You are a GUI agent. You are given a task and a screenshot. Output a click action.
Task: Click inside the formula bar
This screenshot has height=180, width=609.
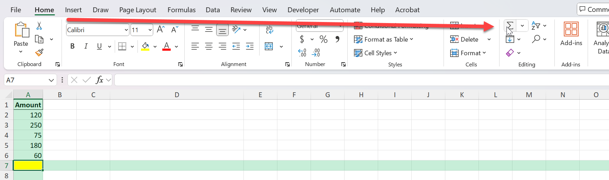pyautogui.click(x=361, y=80)
